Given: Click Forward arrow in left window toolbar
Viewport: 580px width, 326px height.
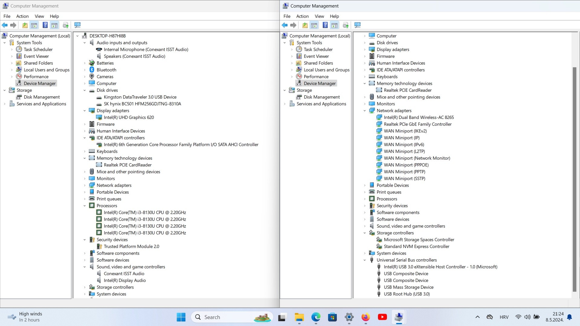Looking at the screenshot, I should point(13,25).
